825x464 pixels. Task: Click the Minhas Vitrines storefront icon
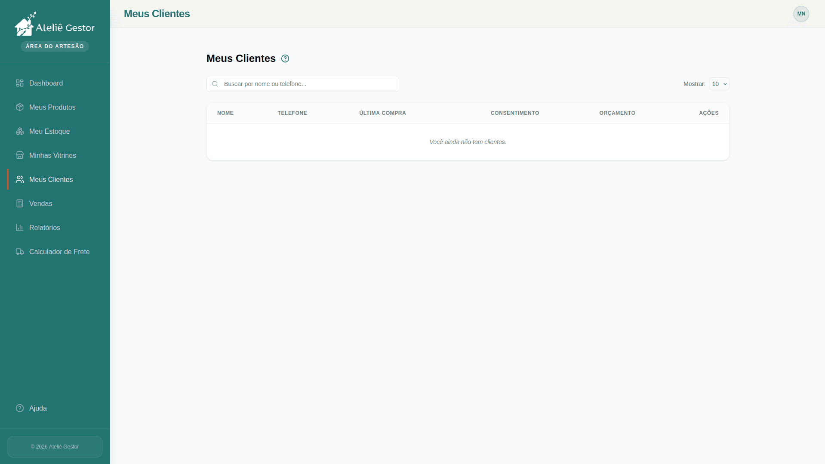point(20,155)
